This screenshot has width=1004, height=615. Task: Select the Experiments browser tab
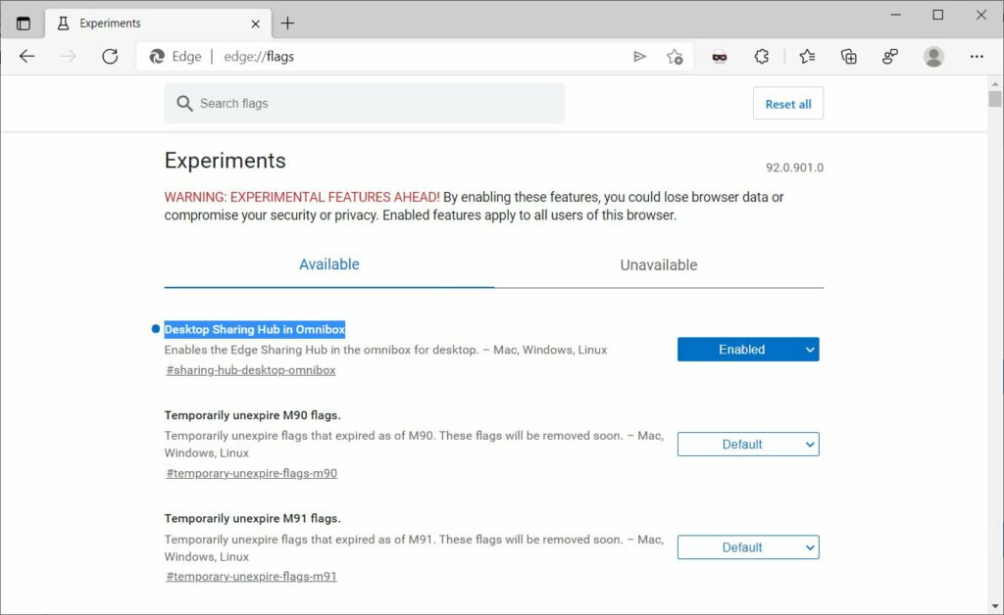point(158,24)
